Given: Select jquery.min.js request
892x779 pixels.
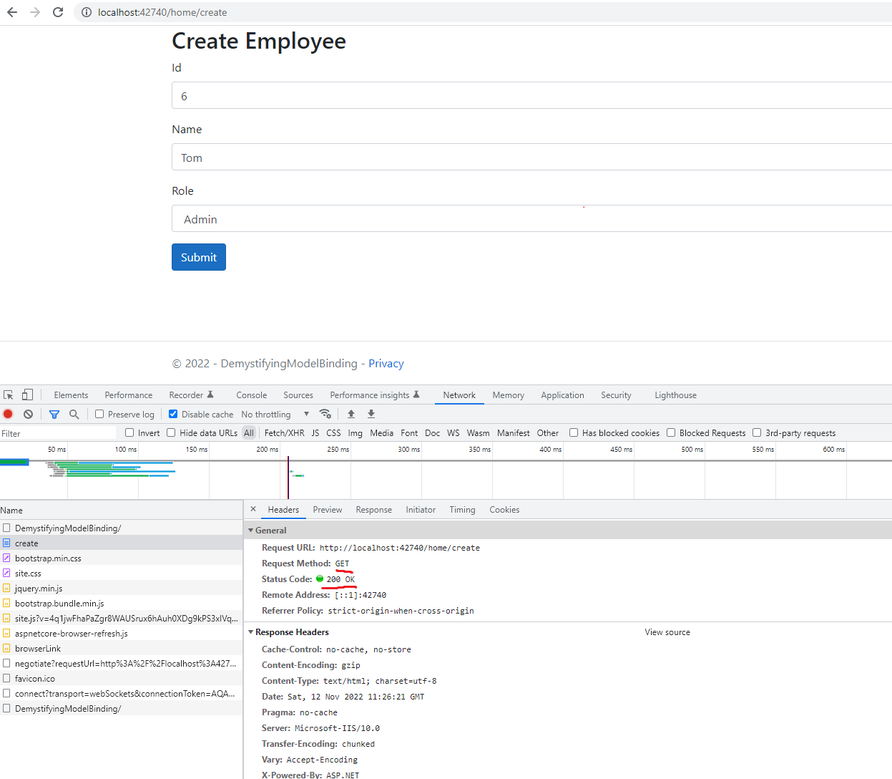Looking at the screenshot, I should click(122, 588).
